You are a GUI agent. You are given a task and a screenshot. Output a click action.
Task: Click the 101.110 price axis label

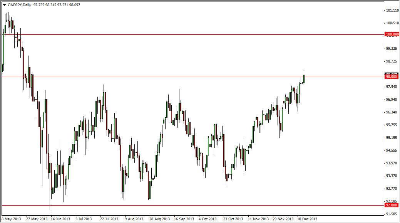coord(392,10)
